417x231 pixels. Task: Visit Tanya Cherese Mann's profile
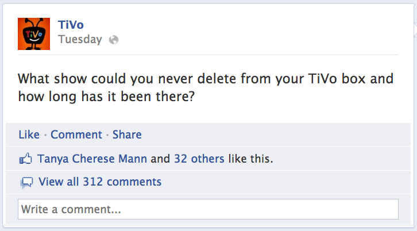pos(92,159)
